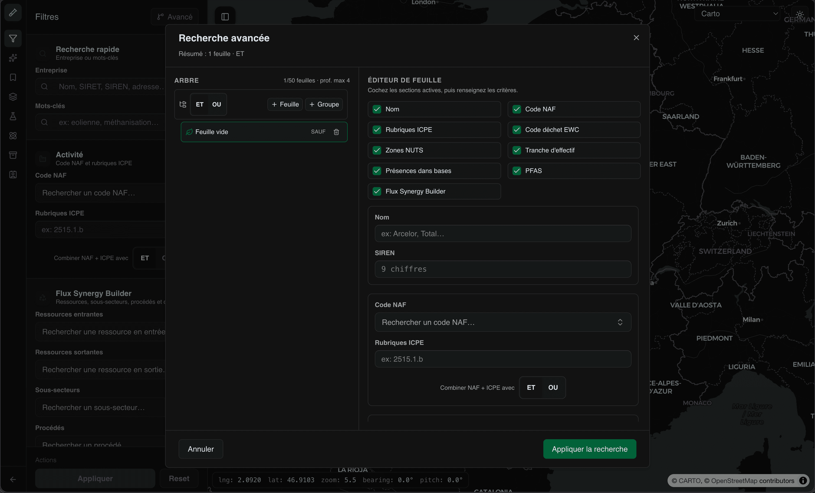Uncheck the Code NAF section checkbox
Image resolution: width=815 pixels, height=493 pixels.
tap(517, 109)
